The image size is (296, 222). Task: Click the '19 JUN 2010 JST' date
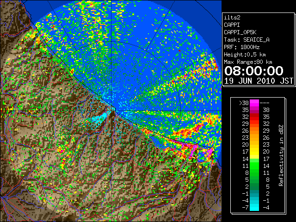pos(259,81)
